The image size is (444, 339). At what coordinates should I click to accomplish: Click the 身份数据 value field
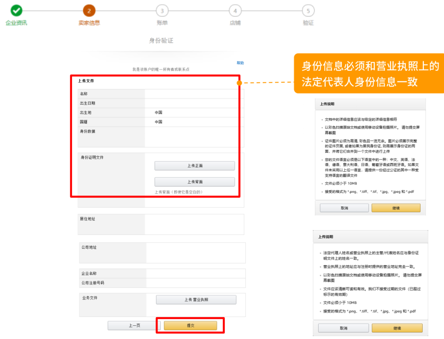194,137
